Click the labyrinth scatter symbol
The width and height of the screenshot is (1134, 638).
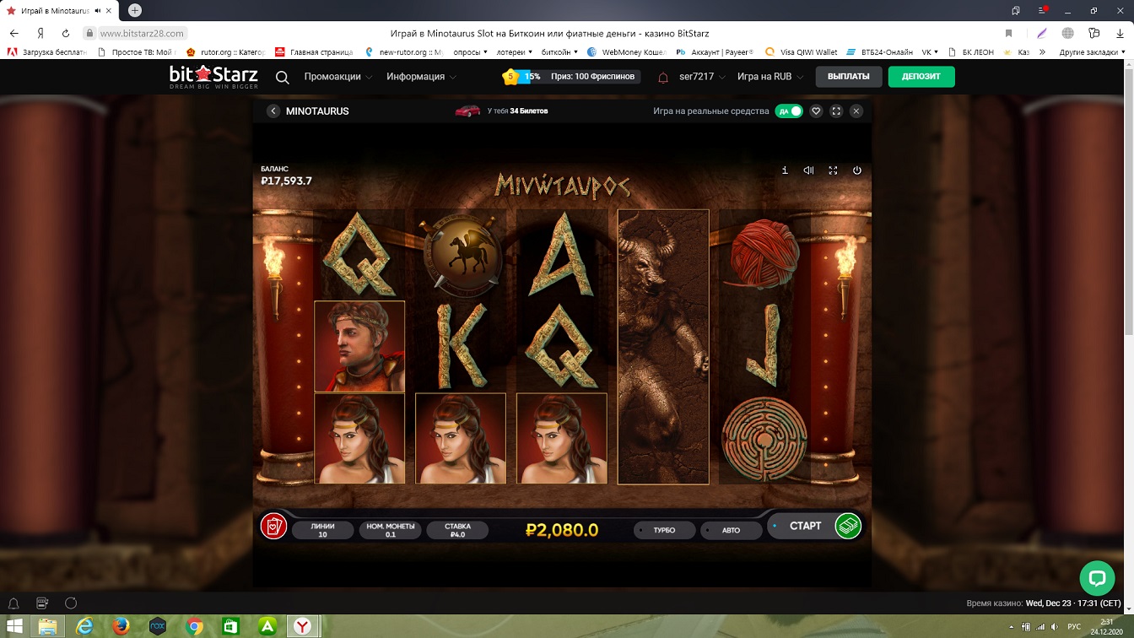(x=764, y=439)
